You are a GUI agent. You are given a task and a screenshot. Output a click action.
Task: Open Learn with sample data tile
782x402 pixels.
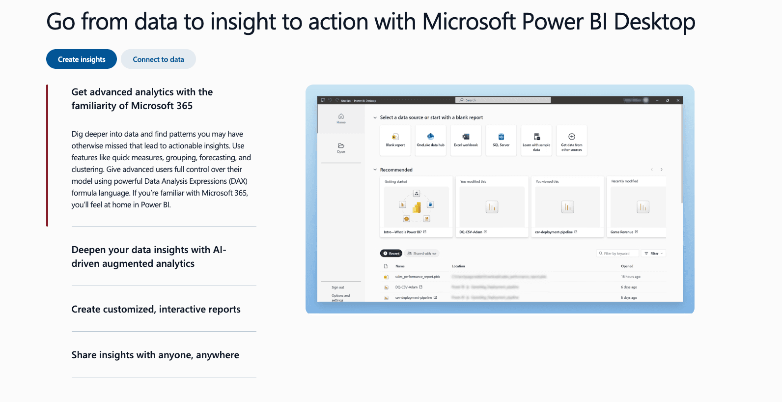tap(536, 141)
